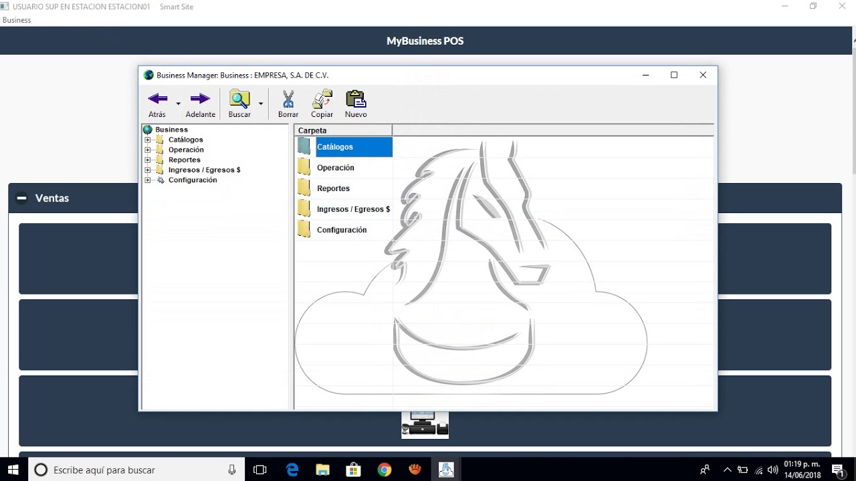The height and width of the screenshot is (481, 856).
Task: Launch Microsoft Edge from the taskbar
Action: (x=292, y=470)
